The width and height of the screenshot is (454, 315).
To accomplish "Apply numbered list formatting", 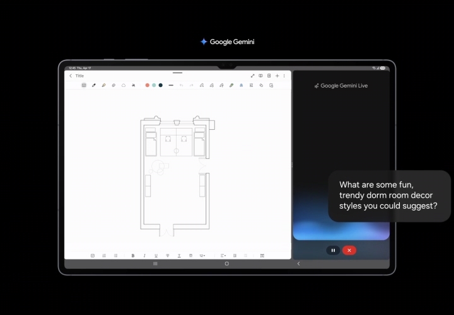I will (104, 256).
